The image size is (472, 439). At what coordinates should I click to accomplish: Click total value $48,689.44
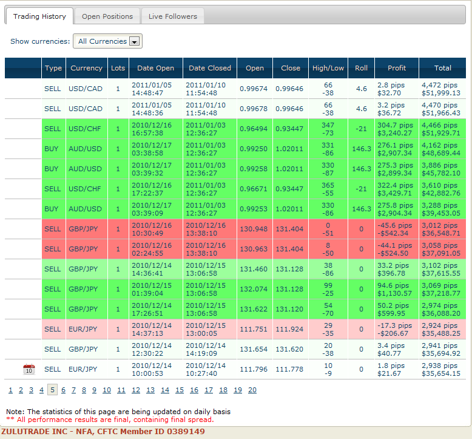[x=441, y=153]
